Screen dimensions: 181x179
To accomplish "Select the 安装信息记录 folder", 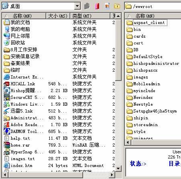I will point(22,56).
